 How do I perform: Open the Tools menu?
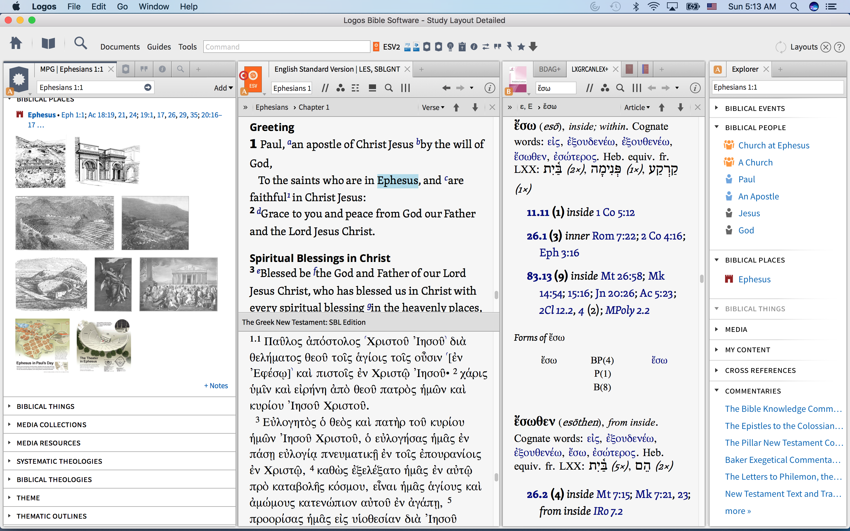[188, 47]
